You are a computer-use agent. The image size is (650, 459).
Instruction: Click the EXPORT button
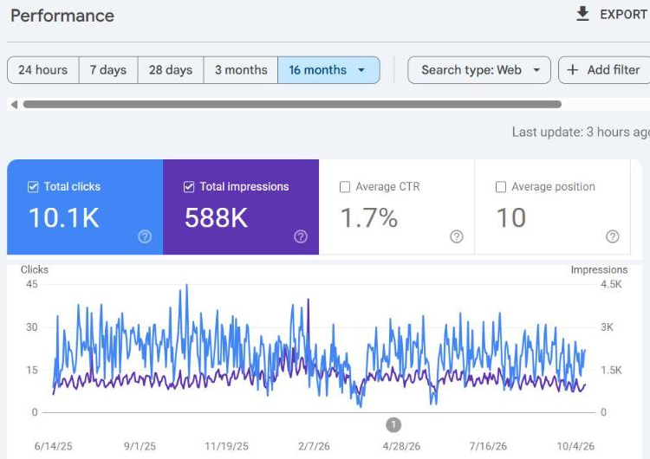click(613, 14)
